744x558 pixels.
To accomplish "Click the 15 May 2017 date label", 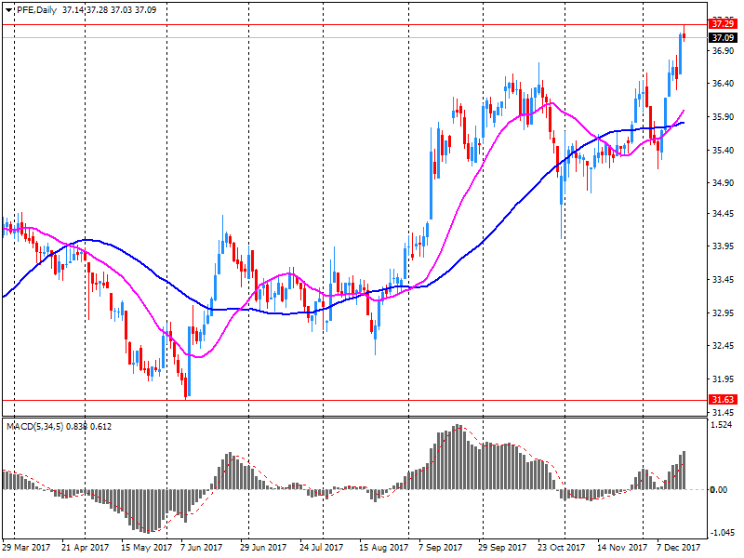I will 146,548.
